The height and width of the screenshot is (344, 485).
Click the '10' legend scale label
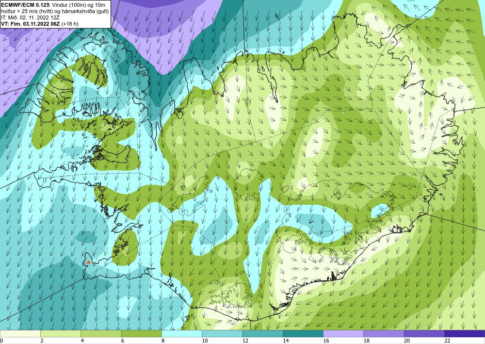coord(205,341)
